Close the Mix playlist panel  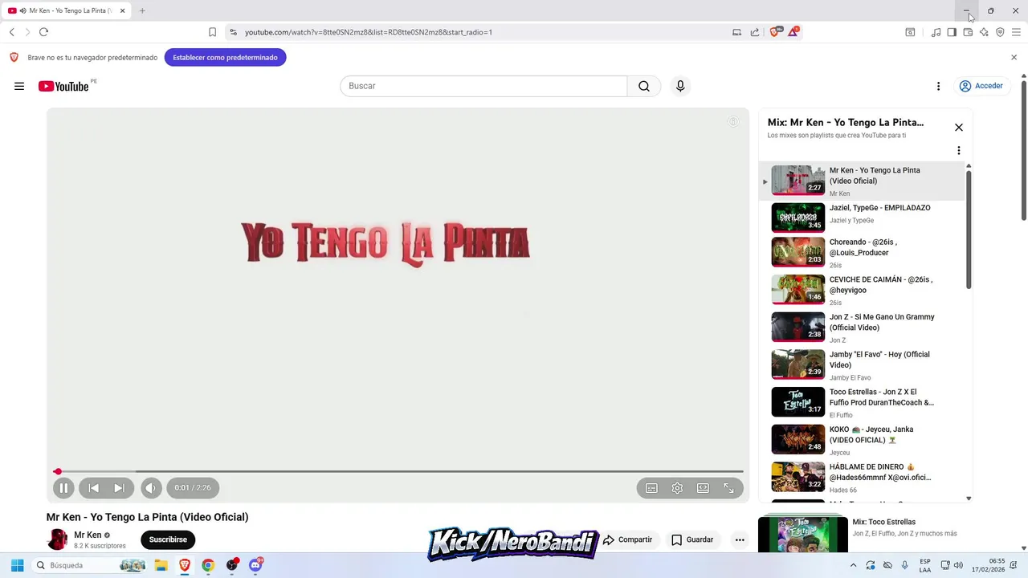(x=958, y=128)
